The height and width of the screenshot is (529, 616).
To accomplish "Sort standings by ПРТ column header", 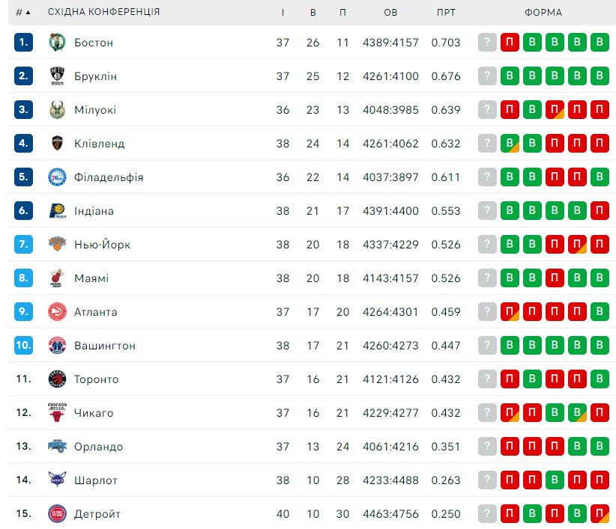I will point(446,13).
